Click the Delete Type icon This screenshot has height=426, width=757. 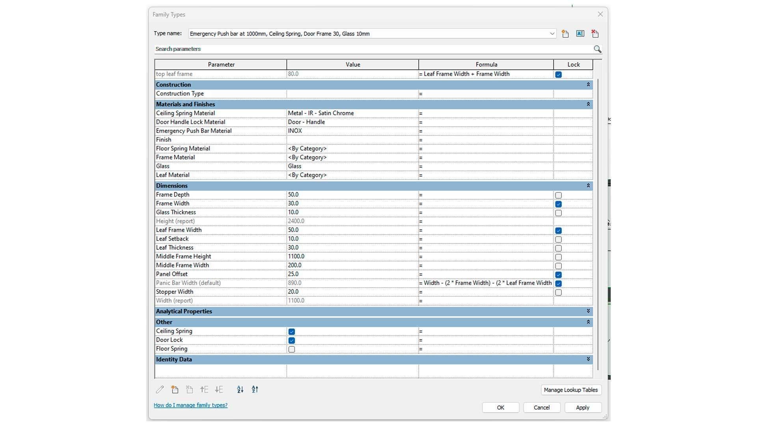pos(595,34)
